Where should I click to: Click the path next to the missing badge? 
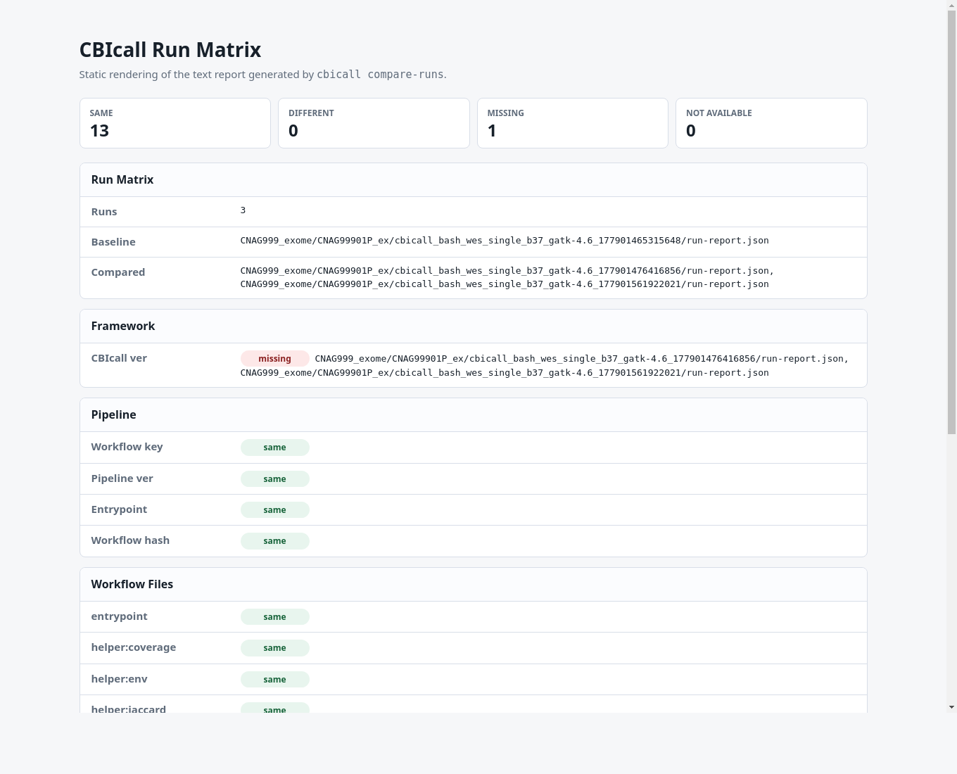582,359
